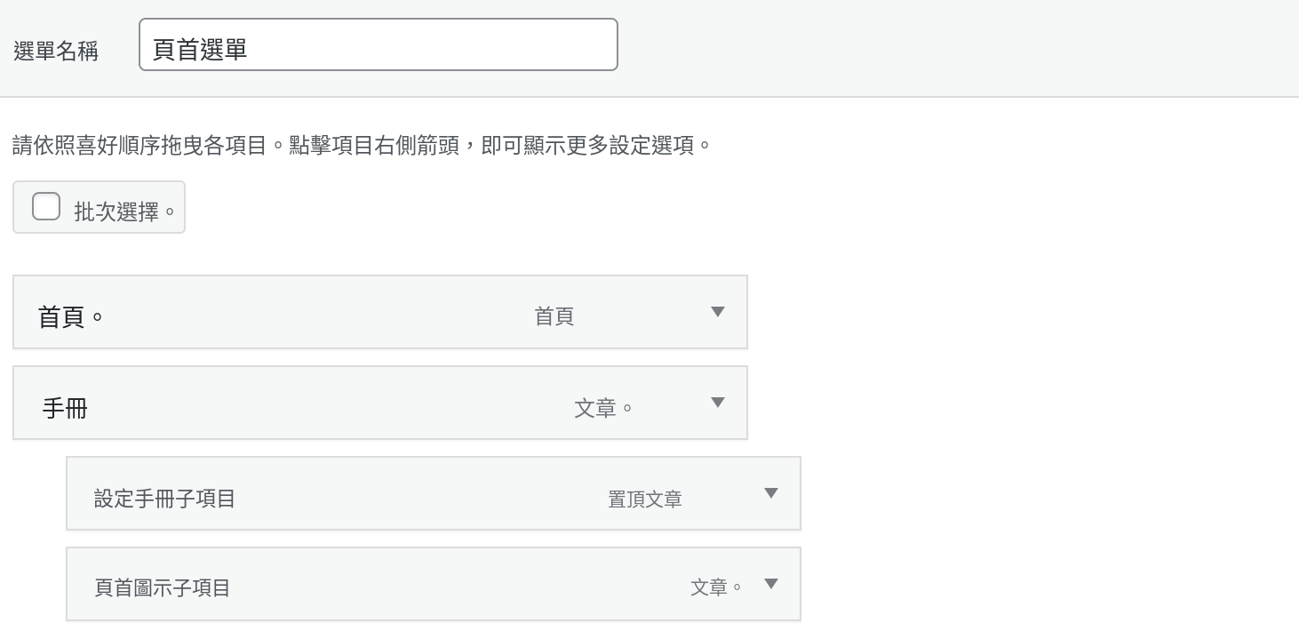
Task: Select the 頁首圖示子項目 sub item title
Action: [x=163, y=587]
